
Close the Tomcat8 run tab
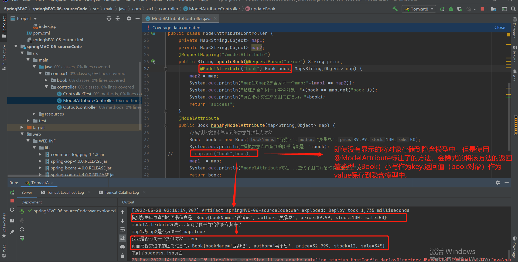coord(52,183)
